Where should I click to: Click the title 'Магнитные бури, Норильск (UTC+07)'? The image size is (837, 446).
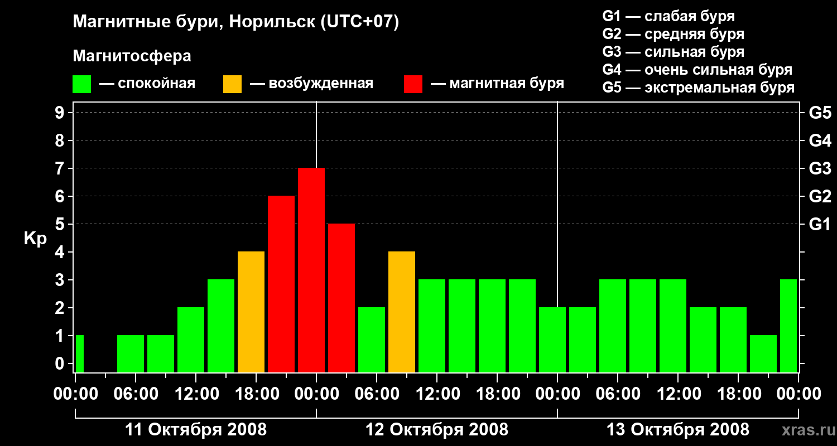[236, 22]
